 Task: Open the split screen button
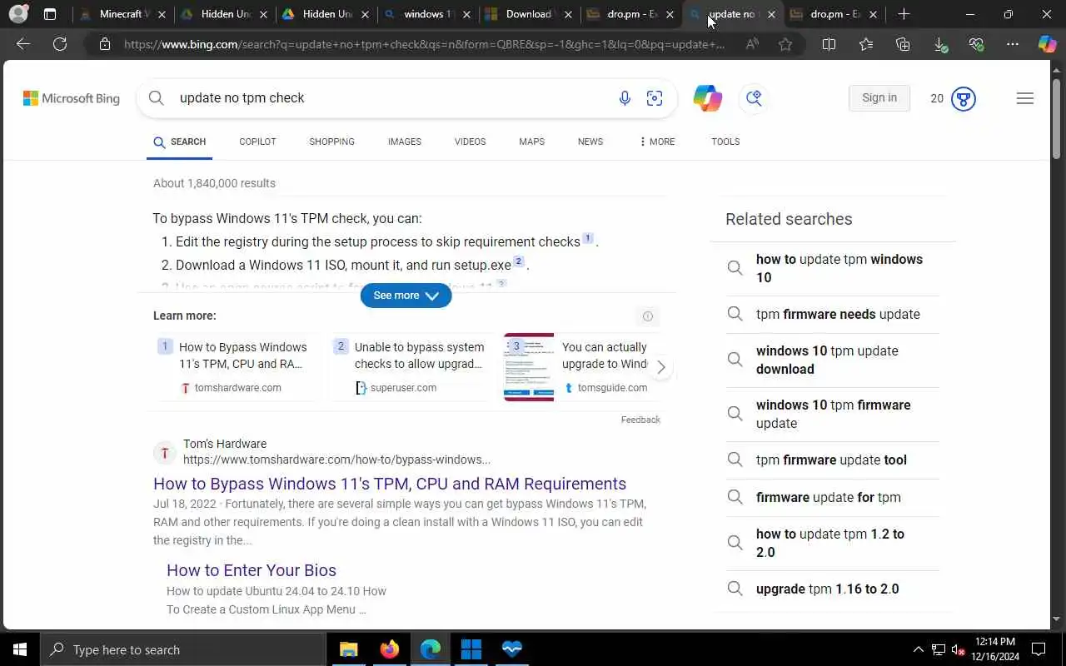[x=829, y=44]
